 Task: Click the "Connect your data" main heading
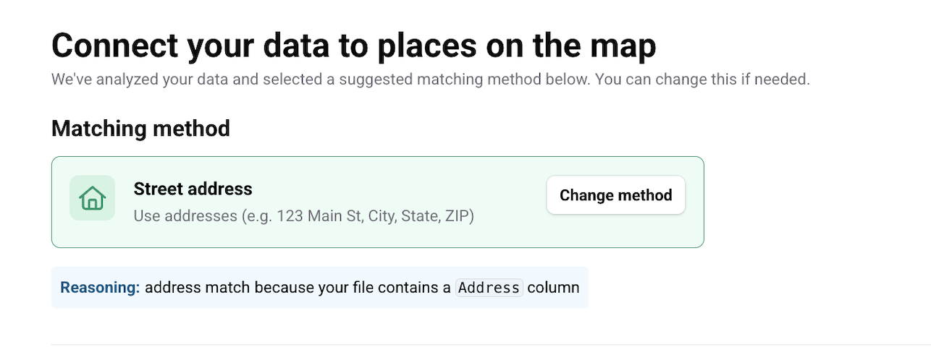coord(353,46)
